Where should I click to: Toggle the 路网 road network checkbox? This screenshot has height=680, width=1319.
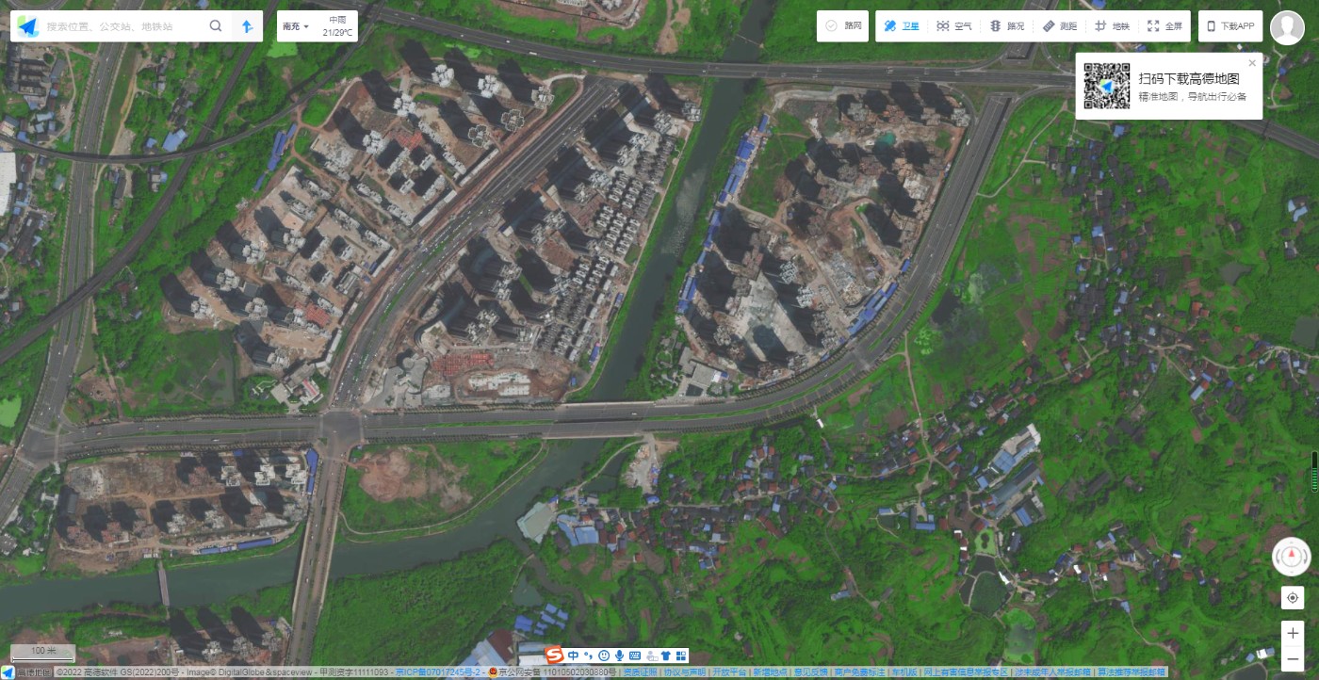click(x=843, y=26)
